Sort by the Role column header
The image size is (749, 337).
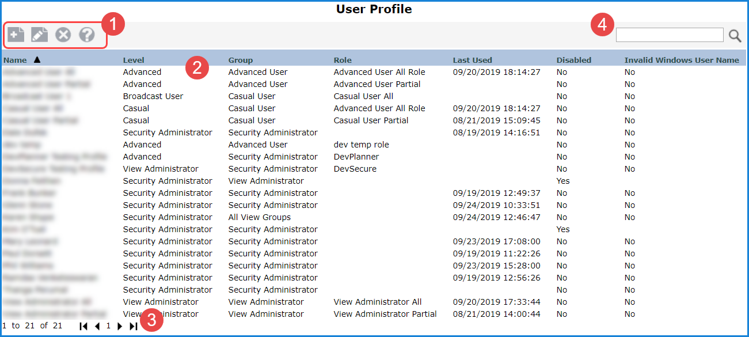(x=343, y=60)
